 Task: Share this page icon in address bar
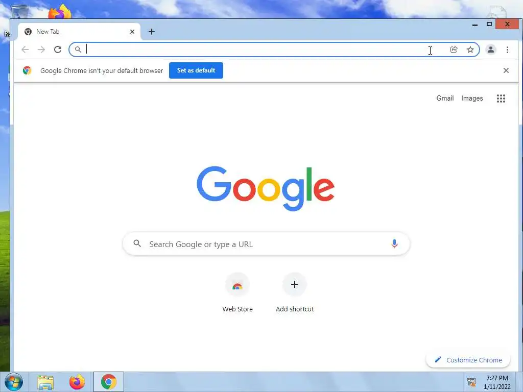[x=454, y=50]
